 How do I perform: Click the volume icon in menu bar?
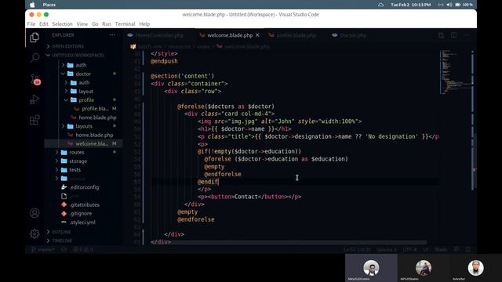coord(449,5)
